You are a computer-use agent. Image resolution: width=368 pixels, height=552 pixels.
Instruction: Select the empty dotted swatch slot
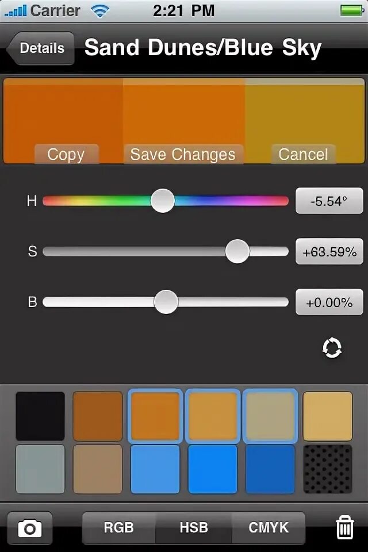coord(328,469)
